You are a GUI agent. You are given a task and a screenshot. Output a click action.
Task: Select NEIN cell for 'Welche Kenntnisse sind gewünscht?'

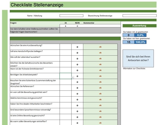[77, 99]
